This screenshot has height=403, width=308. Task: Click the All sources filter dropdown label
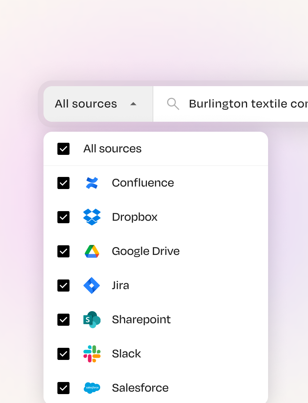point(86,104)
